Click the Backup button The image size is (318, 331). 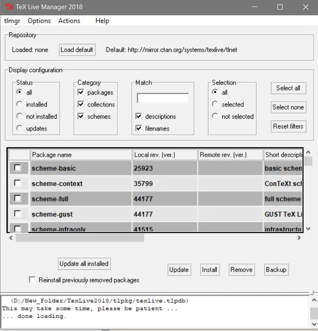(276, 270)
